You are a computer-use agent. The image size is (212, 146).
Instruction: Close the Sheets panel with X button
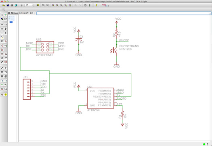coord(9,13)
